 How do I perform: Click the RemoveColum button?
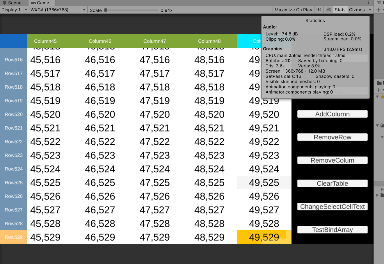(333, 160)
